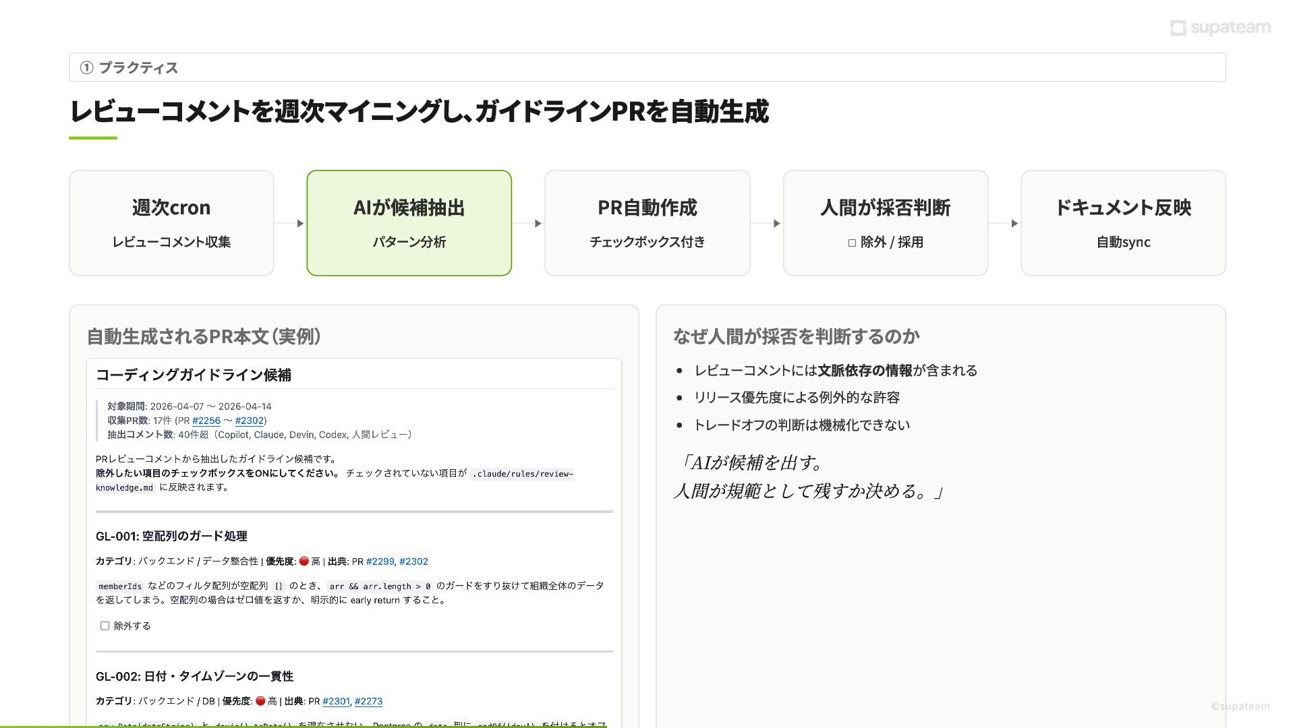Click the GL-001 空配列のガード処理 heading
The image size is (1295, 728).
171,536
